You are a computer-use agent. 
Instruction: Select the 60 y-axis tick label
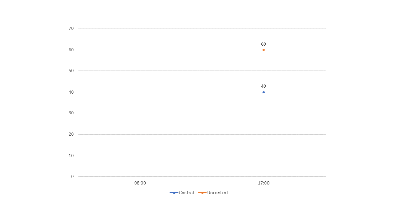click(71, 50)
